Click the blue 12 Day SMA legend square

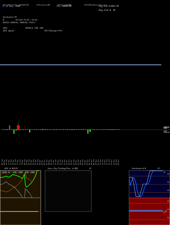point(3,5)
